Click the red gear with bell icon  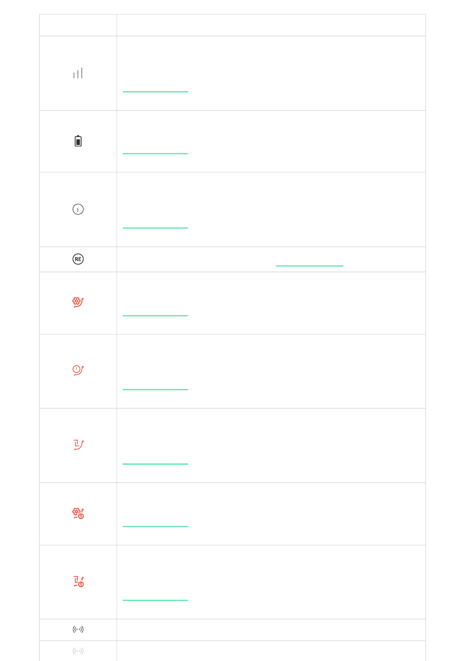[78, 302]
